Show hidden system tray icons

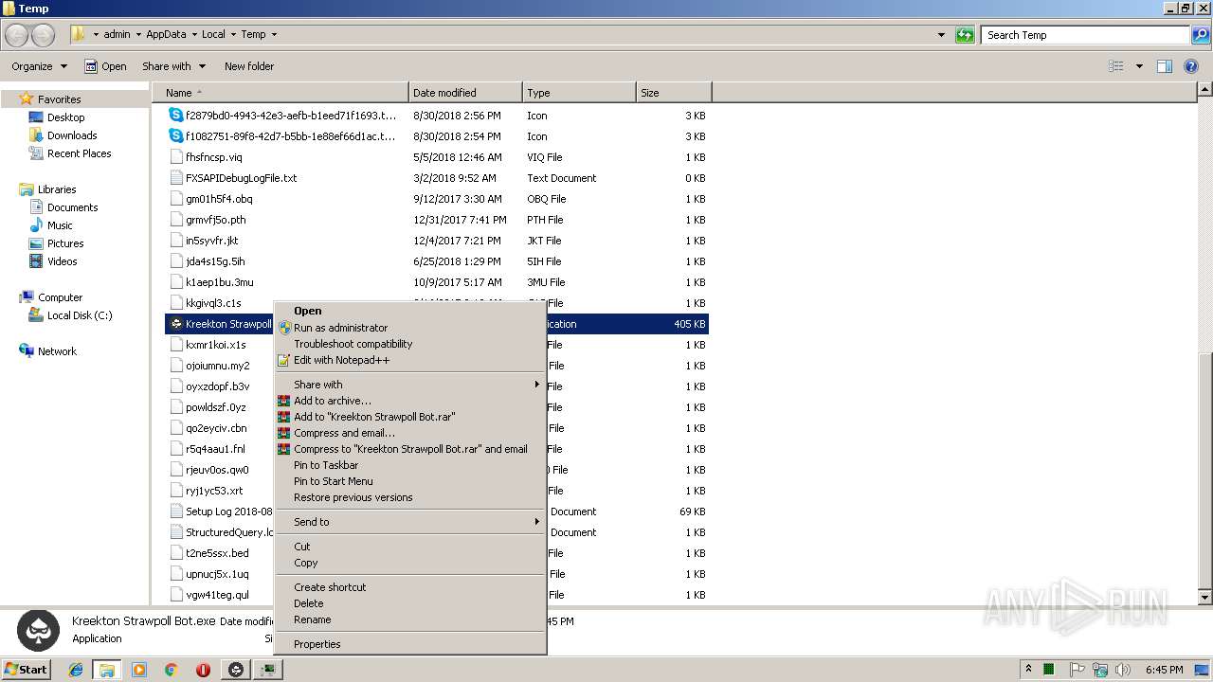1028,670
